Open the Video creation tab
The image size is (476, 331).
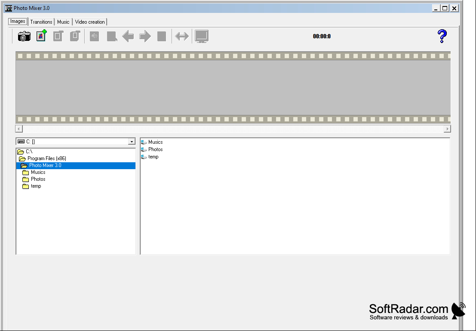click(90, 22)
